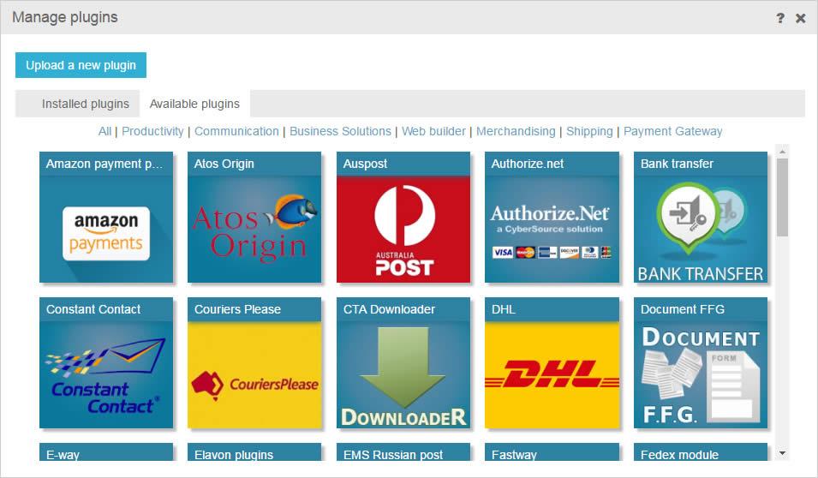
Task: Open the Document FFG plugin icon
Action: (701, 375)
